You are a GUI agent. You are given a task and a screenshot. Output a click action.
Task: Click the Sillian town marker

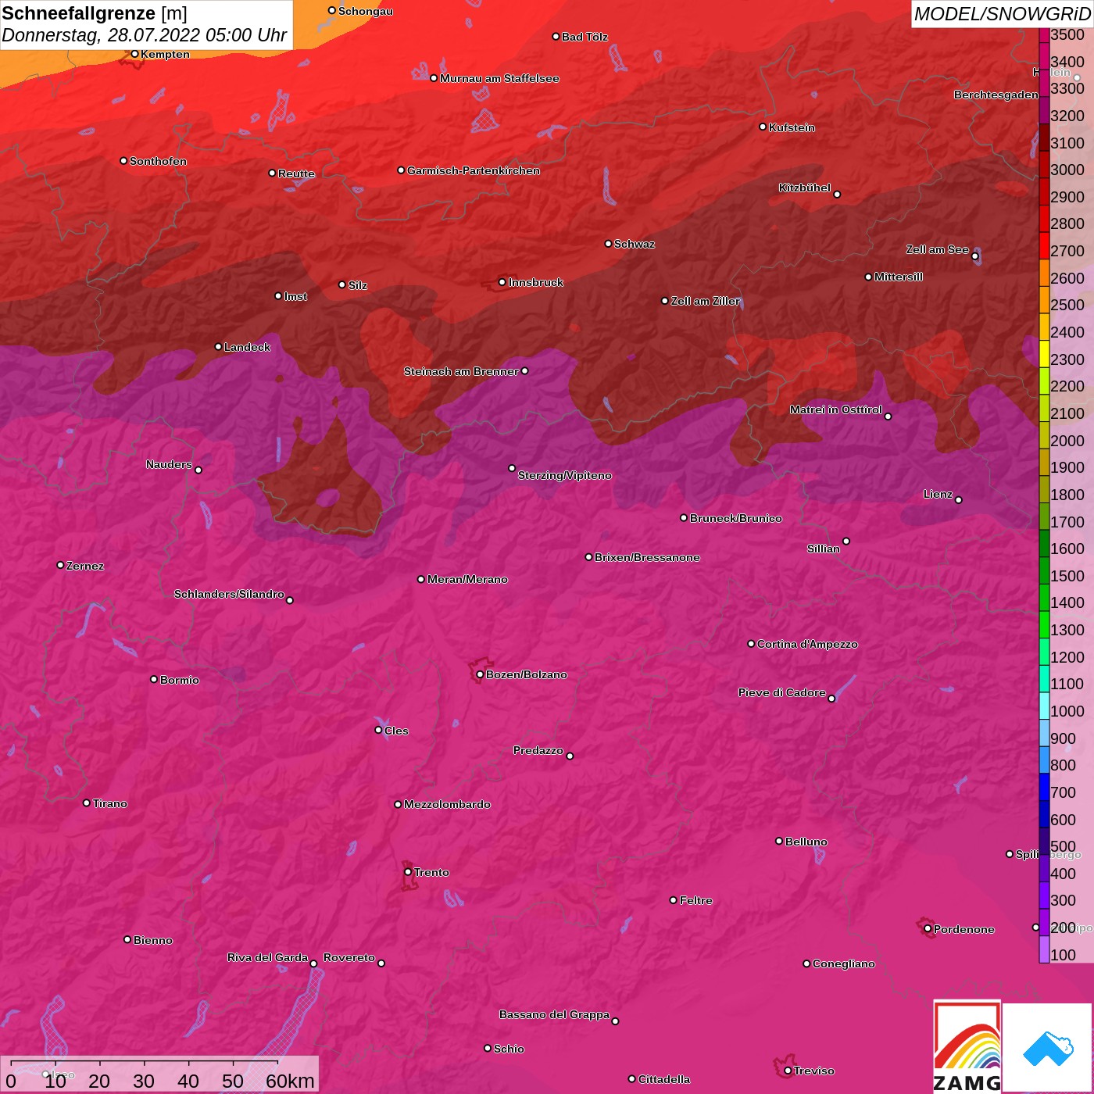coord(846,541)
